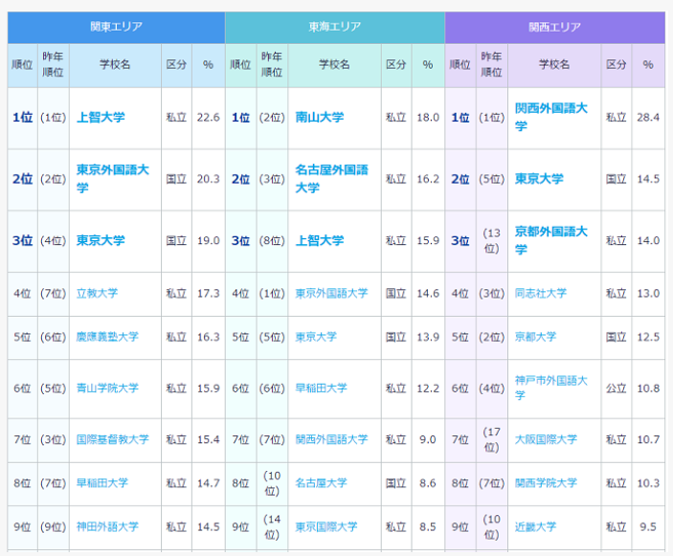The image size is (673, 556).
Task: Open the 同志社大学 link
Action: (x=541, y=294)
